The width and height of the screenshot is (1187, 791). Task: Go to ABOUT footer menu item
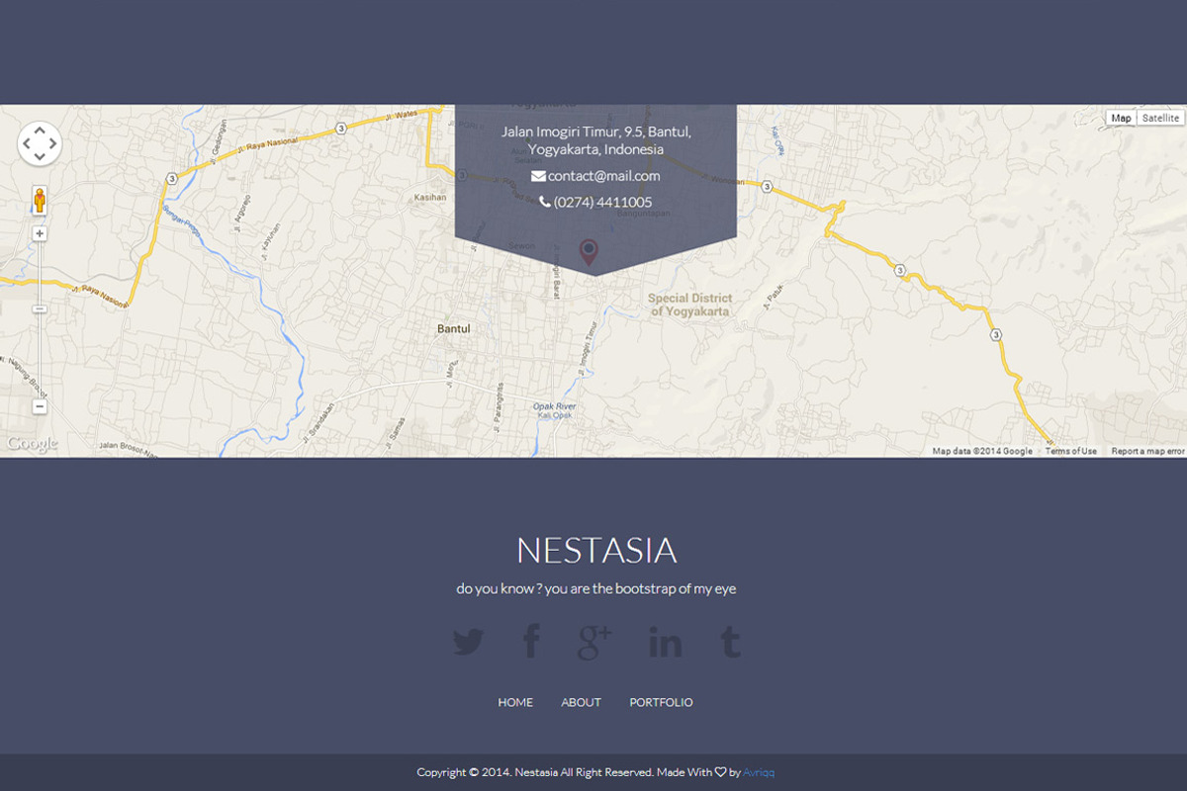[582, 702]
